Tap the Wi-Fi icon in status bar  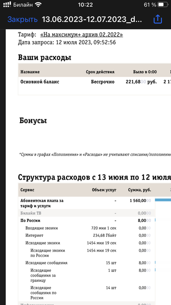click(38, 5)
